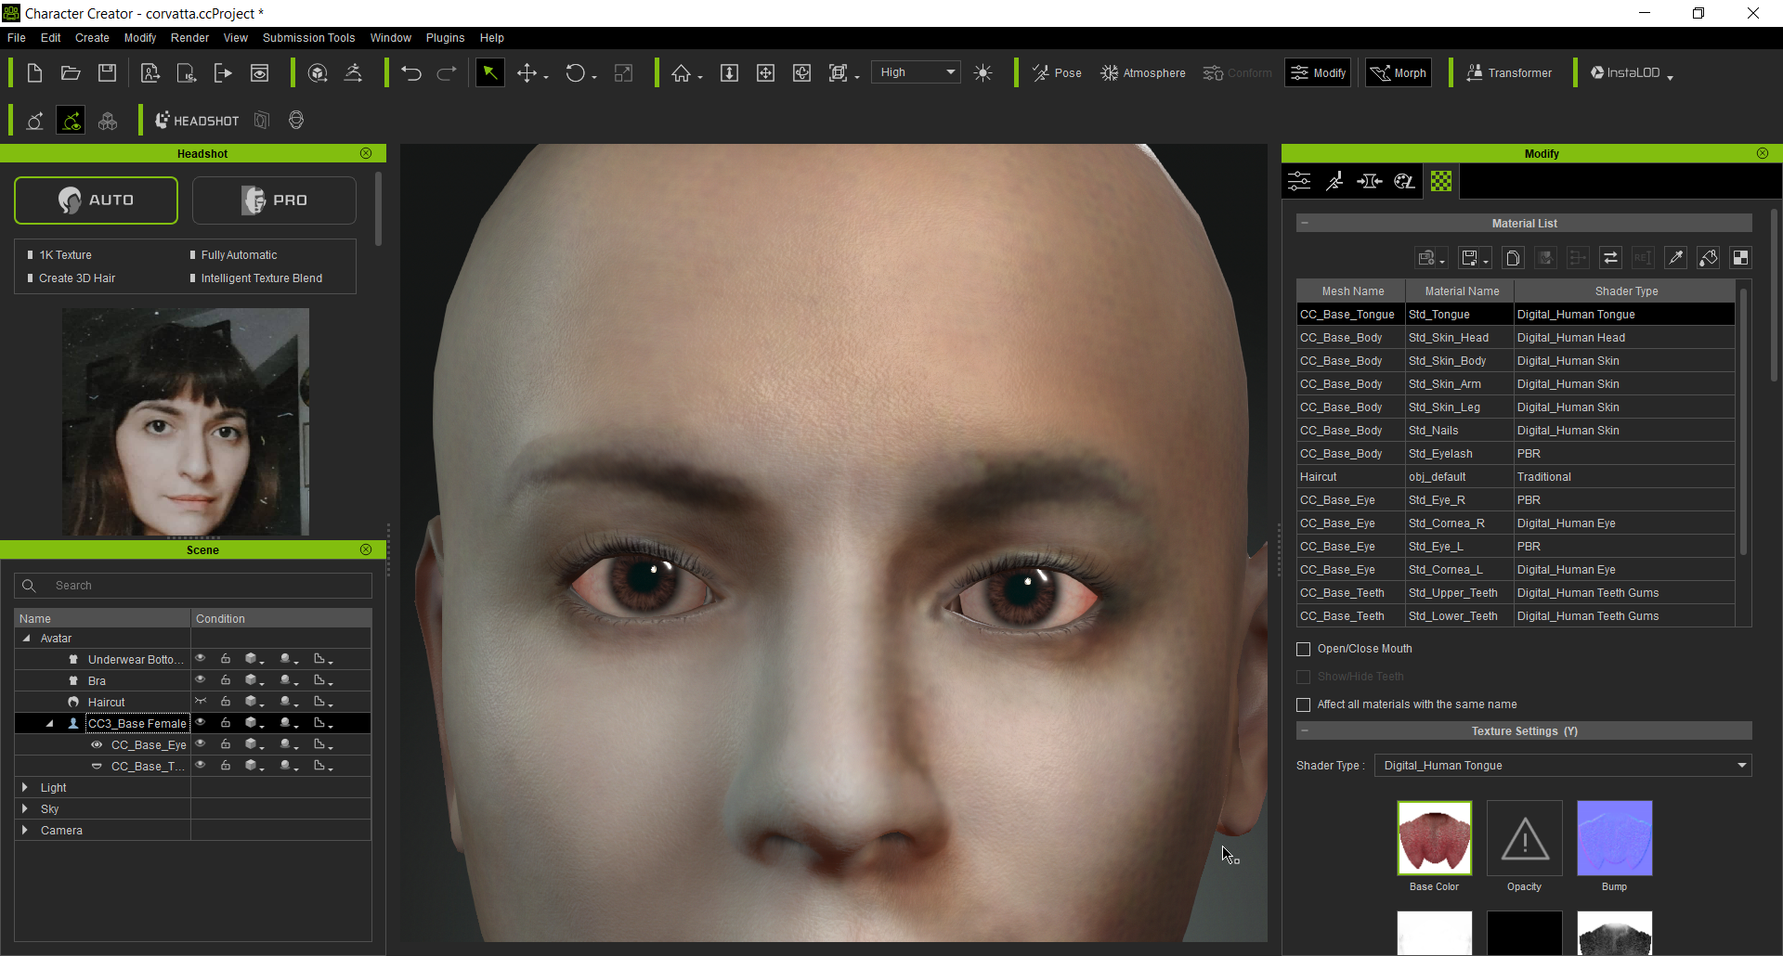The image size is (1783, 956).
Task: Collapse the Avatar tree node
Action: click(27, 638)
